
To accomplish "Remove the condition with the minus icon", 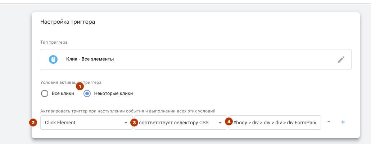I will tap(329, 122).
